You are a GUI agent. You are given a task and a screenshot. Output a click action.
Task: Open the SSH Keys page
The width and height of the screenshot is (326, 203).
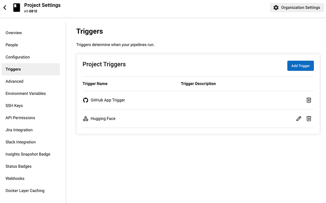click(14, 106)
